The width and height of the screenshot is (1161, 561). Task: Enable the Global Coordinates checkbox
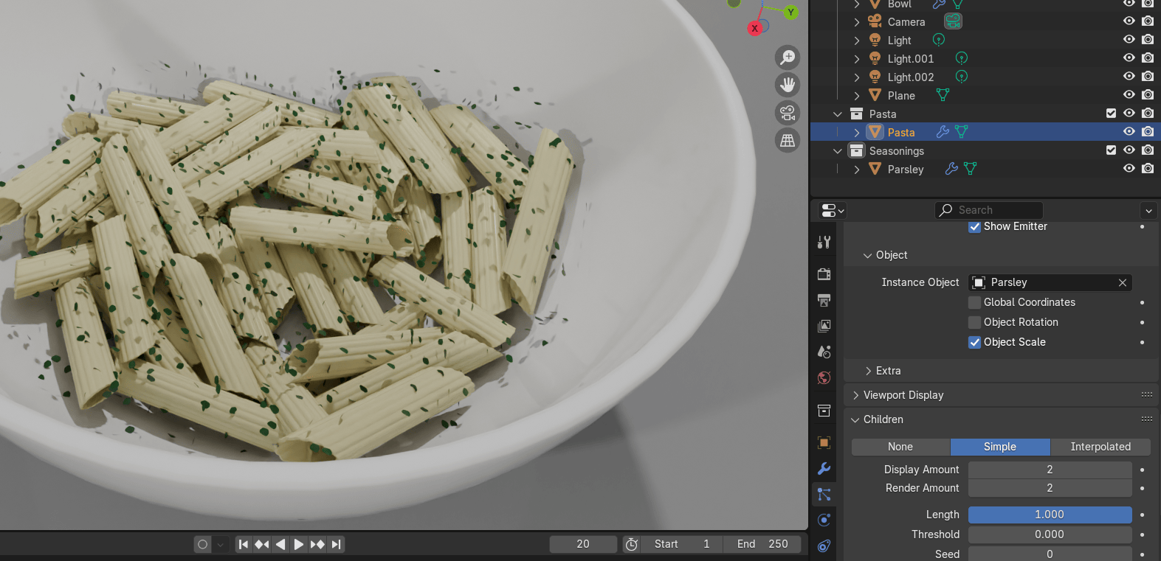tap(975, 302)
